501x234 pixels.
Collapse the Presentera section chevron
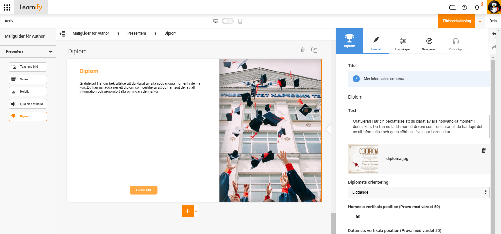51,51
